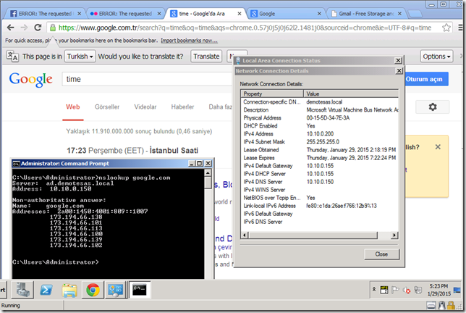Screen dimensions: 466x313
Task: Click the translate icon in the infobar
Action: [x=13, y=57]
